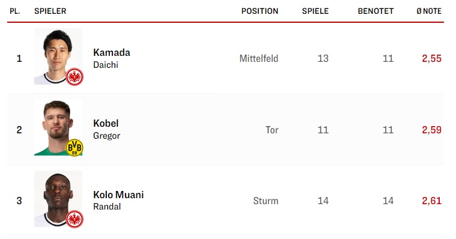Select Kolo Muani's average grade 2,61

432,201
